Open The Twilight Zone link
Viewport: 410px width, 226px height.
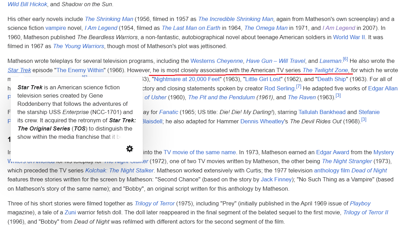(325, 70)
